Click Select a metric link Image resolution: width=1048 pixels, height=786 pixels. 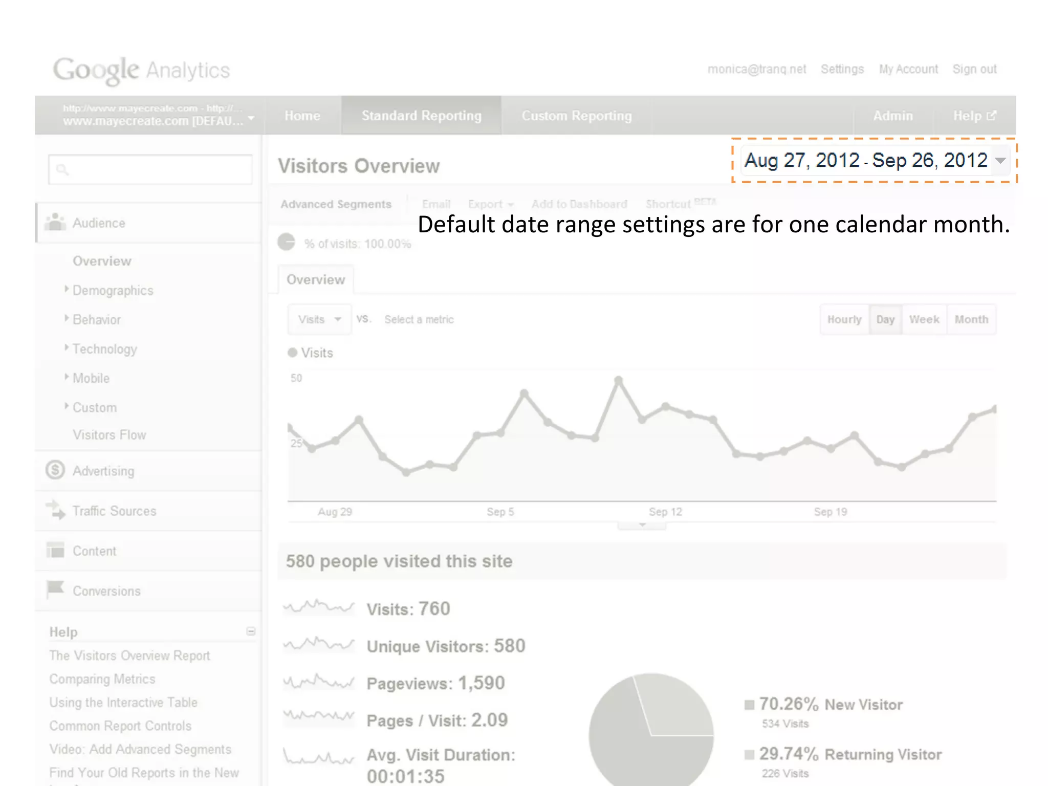pos(419,319)
